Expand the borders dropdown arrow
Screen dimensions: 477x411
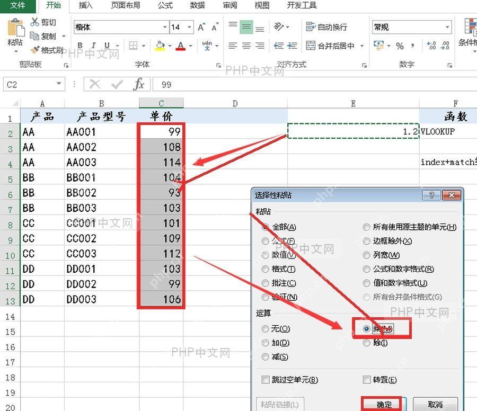pos(143,46)
